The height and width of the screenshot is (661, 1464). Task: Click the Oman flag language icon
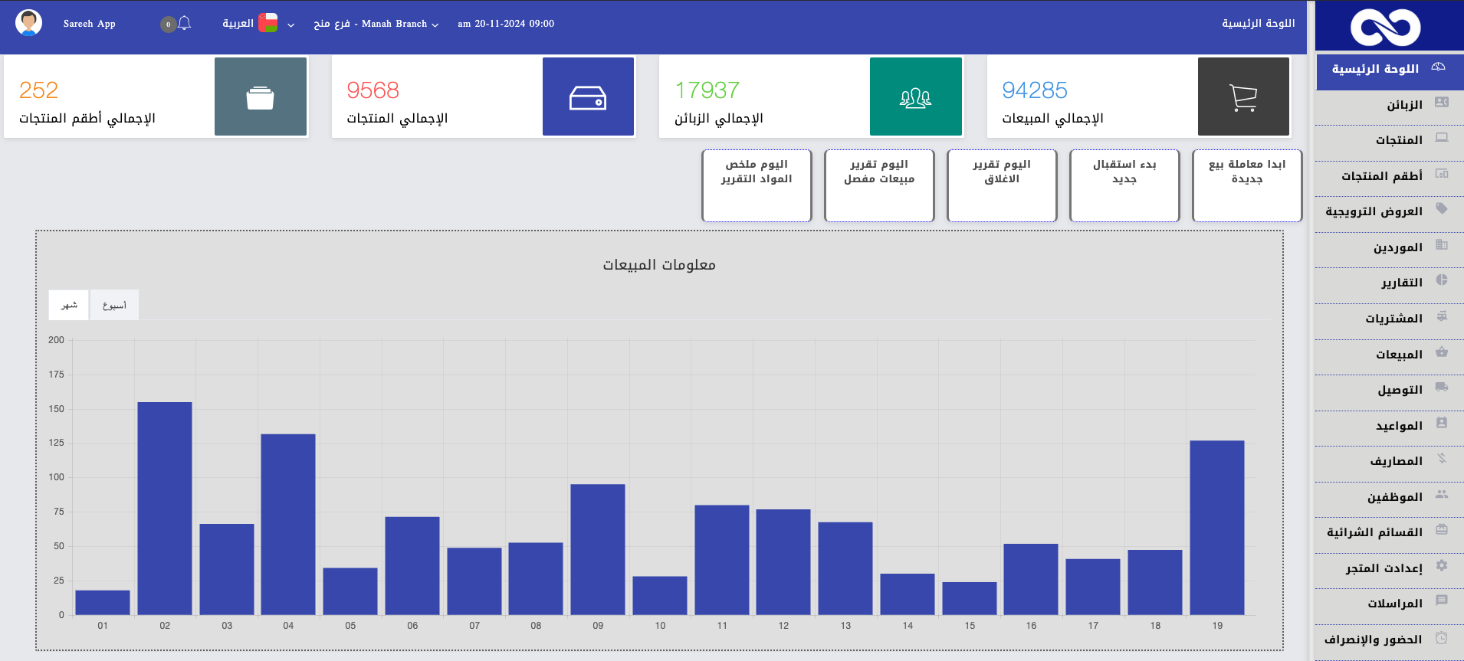pyautogui.click(x=268, y=23)
